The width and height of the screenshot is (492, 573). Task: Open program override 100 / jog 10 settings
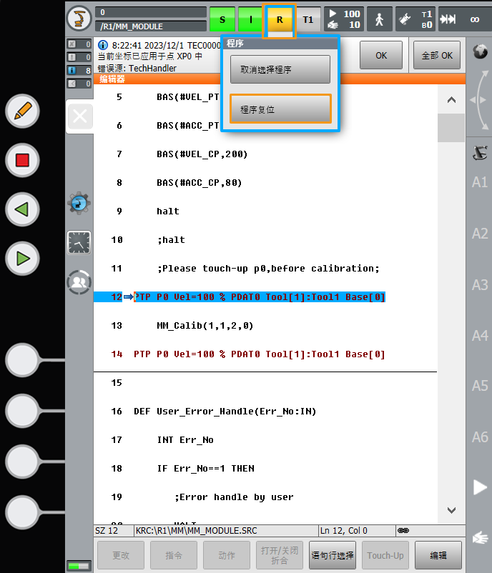click(x=344, y=19)
